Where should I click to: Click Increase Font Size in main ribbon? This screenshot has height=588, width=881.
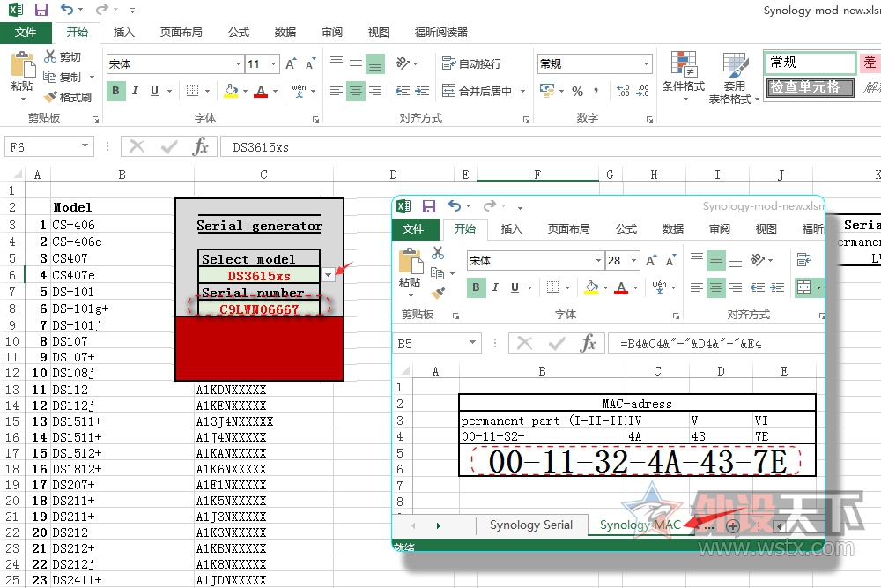point(291,64)
